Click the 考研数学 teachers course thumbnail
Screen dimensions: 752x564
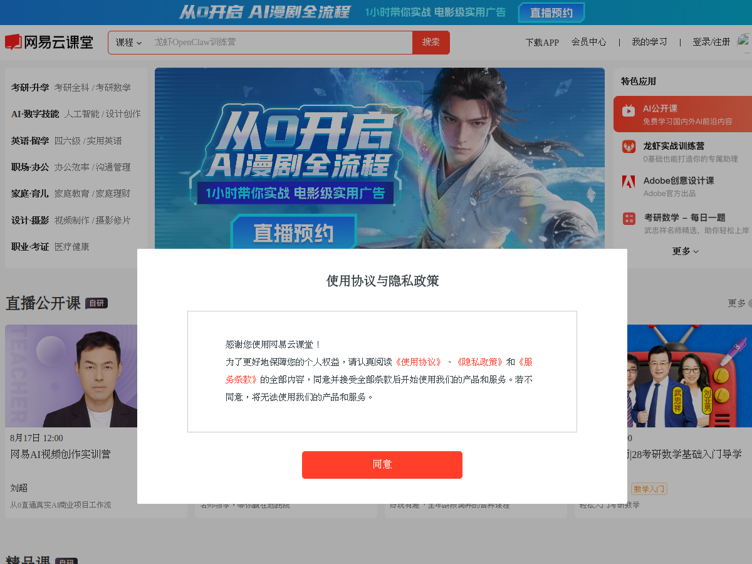(x=689, y=376)
